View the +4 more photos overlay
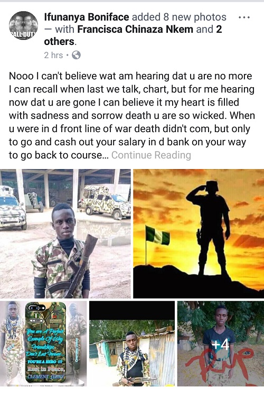Screen dimensions: 264x393 tap(221, 344)
